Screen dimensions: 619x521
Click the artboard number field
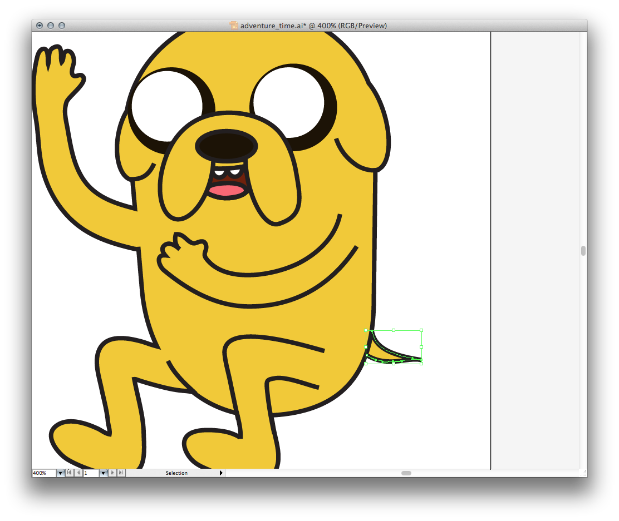[90, 473]
